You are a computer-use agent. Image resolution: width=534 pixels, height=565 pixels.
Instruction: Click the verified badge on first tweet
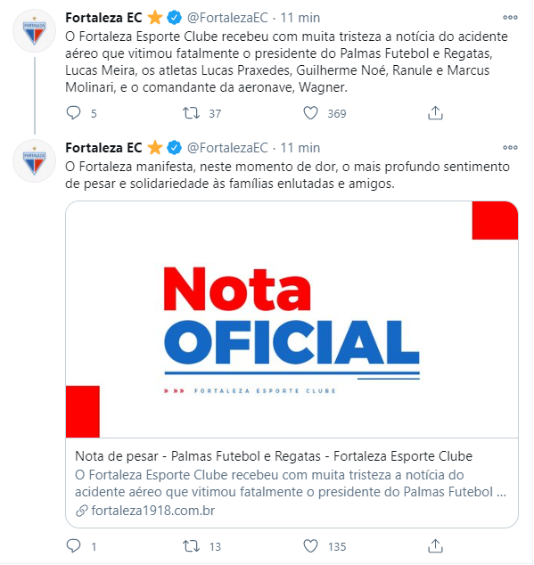[x=175, y=18]
